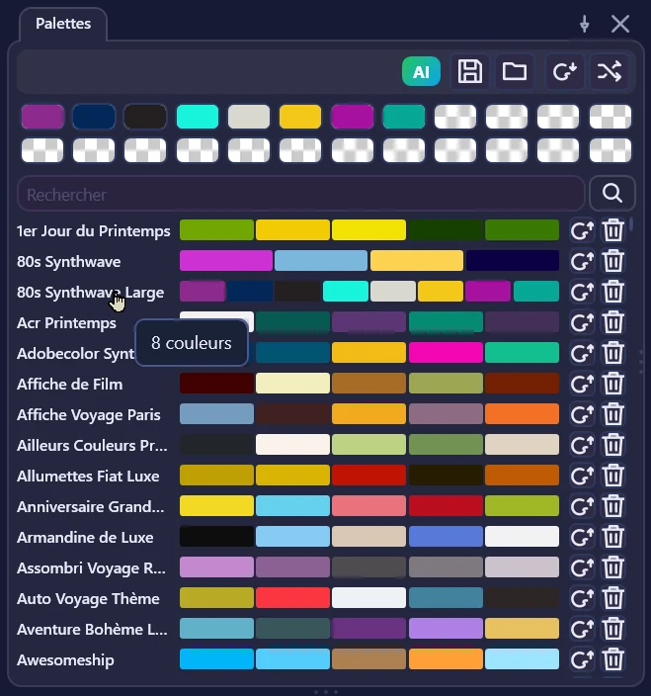Image resolution: width=651 pixels, height=696 pixels.
Task: Delete the Acr Printemps palette
Action: pyautogui.click(x=612, y=322)
